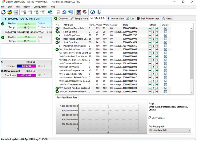Image resolution: width=197 pixels, height=141 pixels.
Task: Click the blue arrows refresh report icon
Action: tap(64, 12)
